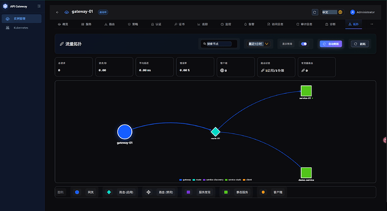The image size is (387, 211).
Task: Click link icon in 有流量路由 card
Action: [303, 70]
